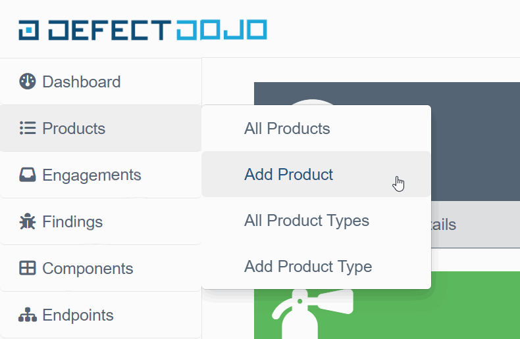Choose Add Product Type from submenu
This screenshot has width=520, height=339.
308,267
